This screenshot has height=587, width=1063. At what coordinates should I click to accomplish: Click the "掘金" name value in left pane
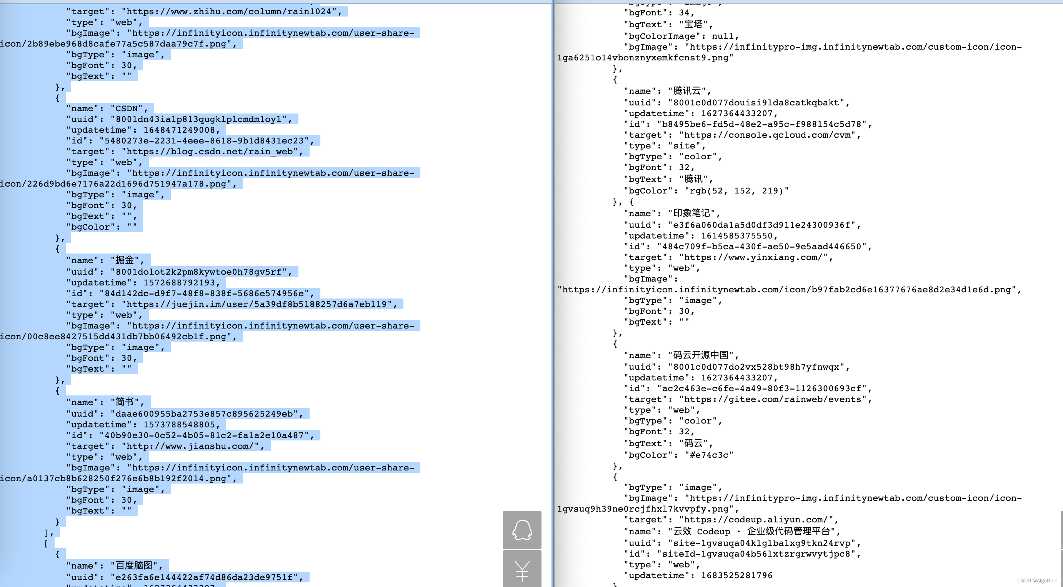125,260
